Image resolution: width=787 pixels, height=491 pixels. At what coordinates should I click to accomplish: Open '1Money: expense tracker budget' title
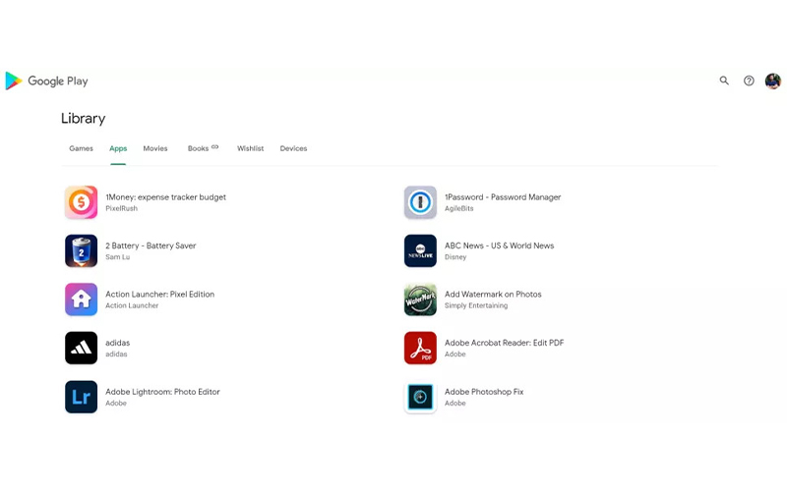coord(165,197)
